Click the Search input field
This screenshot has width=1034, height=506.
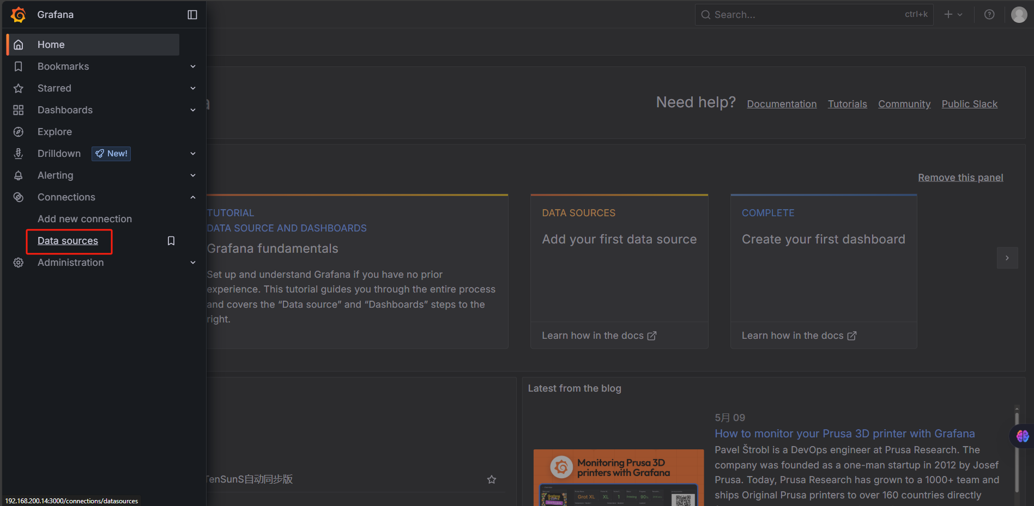pyautogui.click(x=807, y=15)
